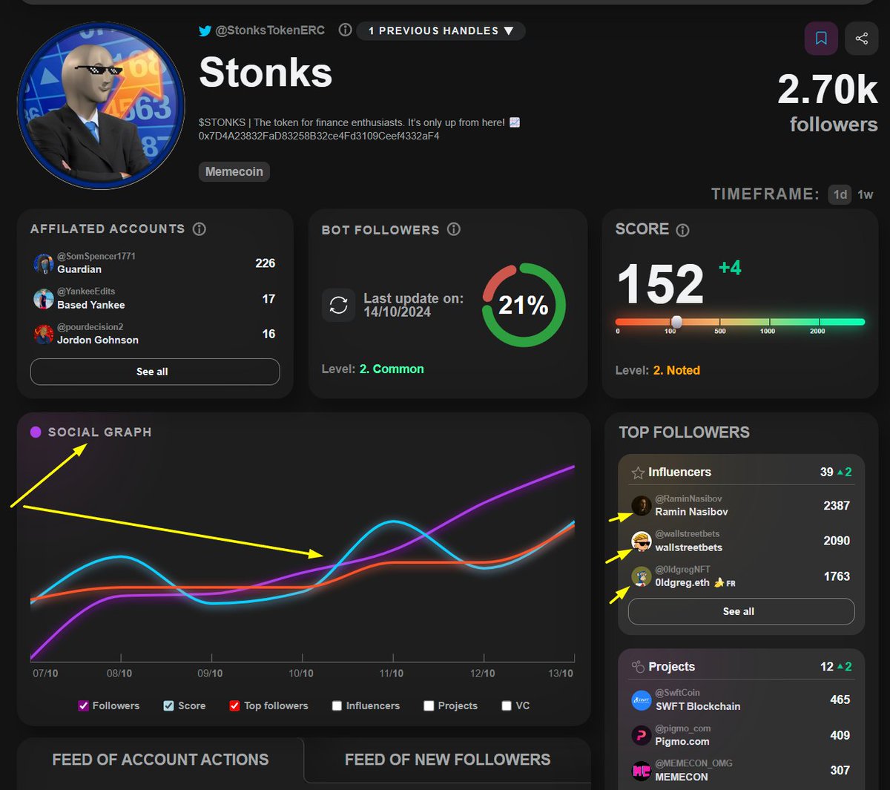Open info icon next to the handle
Screen dimensions: 890x790
pos(345,30)
